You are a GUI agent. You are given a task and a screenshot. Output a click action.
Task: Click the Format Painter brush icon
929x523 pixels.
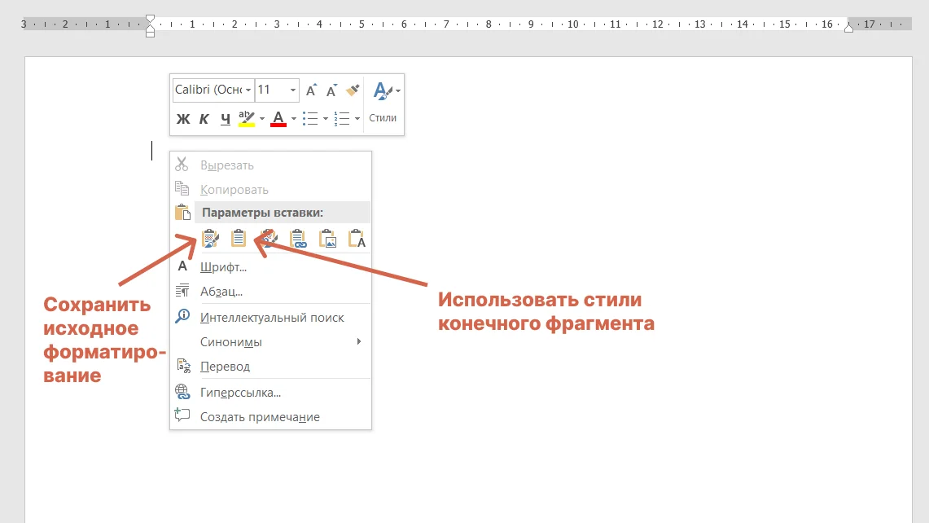(353, 90)
